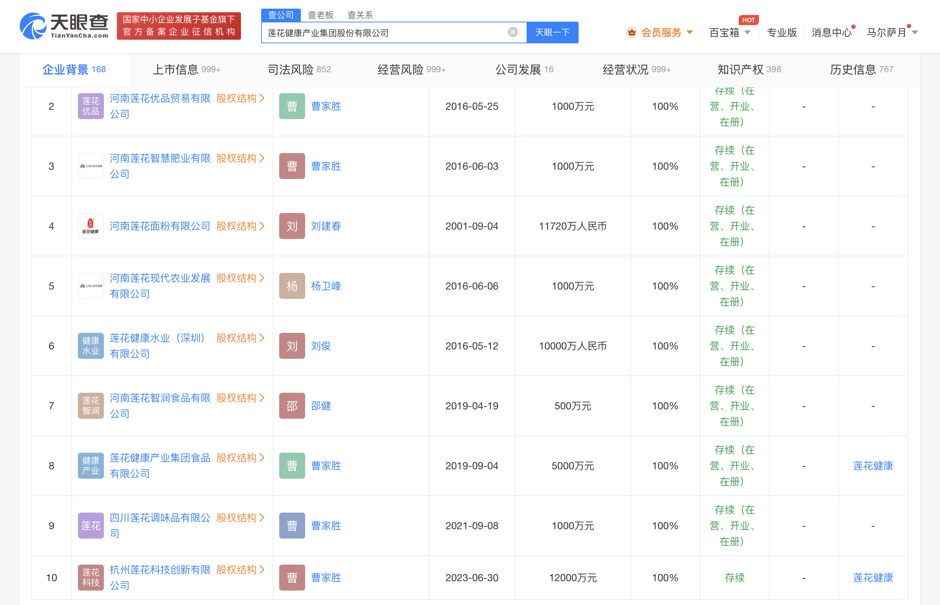This screenshot has height=605, width=940.
Task: Click 杨 avatar icon for 杨卫峰
Action: tap(291, 286)
